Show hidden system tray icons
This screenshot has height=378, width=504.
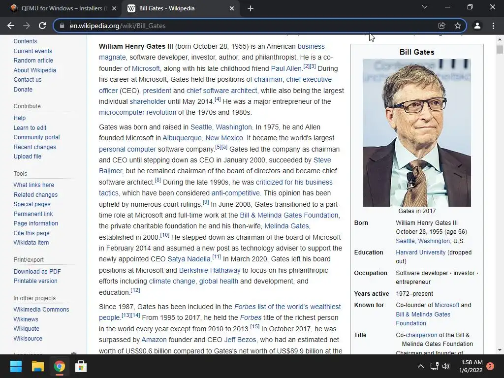pos(420,366)
